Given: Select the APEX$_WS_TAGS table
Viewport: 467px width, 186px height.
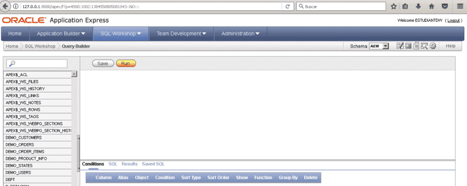Looking at the screenshot, I should click(37, 117).
